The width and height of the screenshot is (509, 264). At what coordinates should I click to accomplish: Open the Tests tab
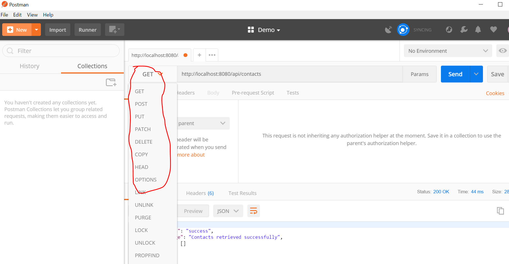click(x=293, y=93)
